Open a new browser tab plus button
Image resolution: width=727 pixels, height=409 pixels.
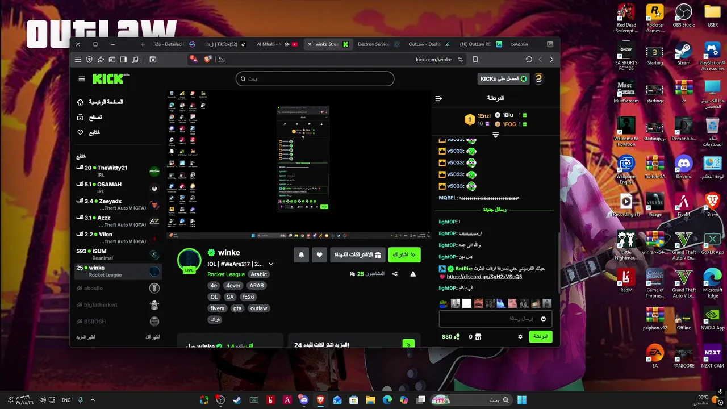tap(143, 44)
